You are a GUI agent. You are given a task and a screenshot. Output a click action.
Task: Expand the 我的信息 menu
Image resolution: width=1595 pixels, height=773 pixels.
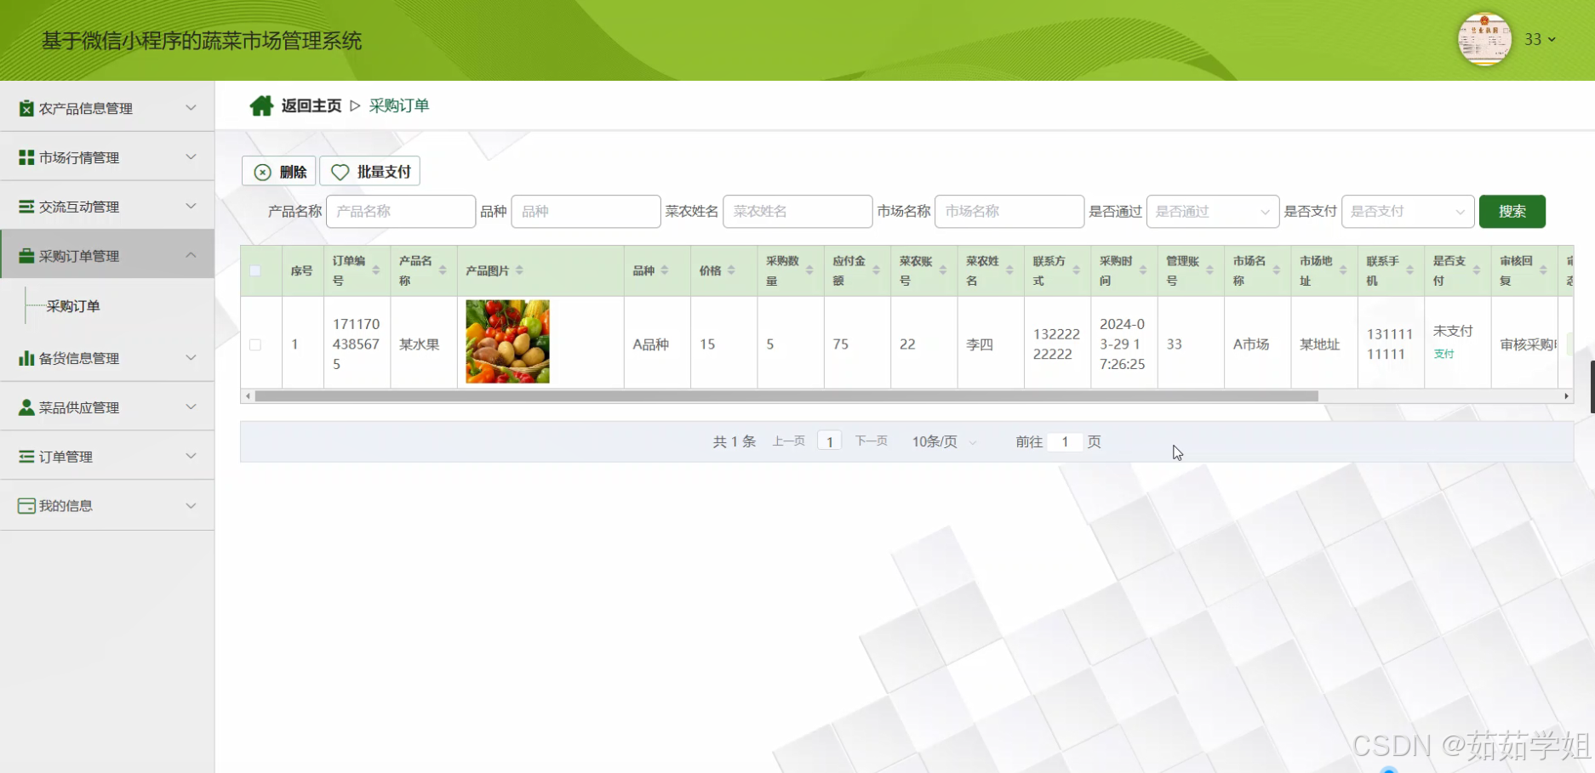pyautogui.click(x=191, y=506)
